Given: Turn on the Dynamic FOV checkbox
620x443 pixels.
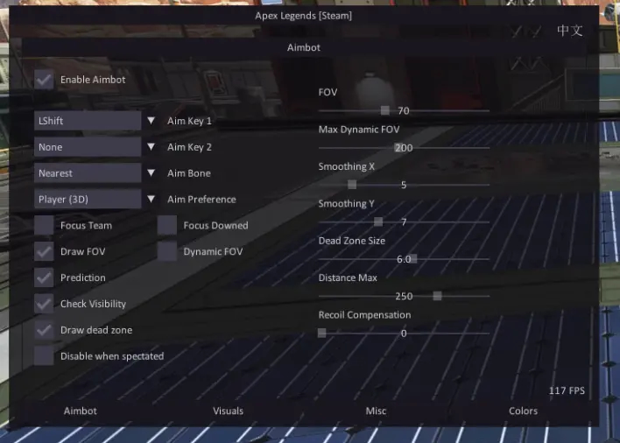Looking at the screenshot, I should [167, 252].
